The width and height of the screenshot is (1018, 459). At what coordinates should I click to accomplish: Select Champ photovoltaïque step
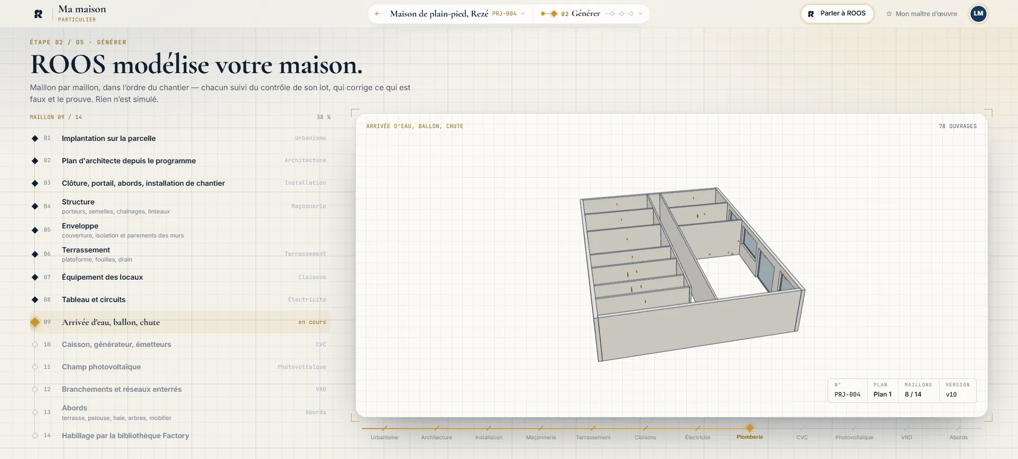point(180,367)
